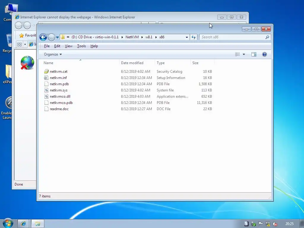Click the netkvm.sys file name

coord(58,90)
